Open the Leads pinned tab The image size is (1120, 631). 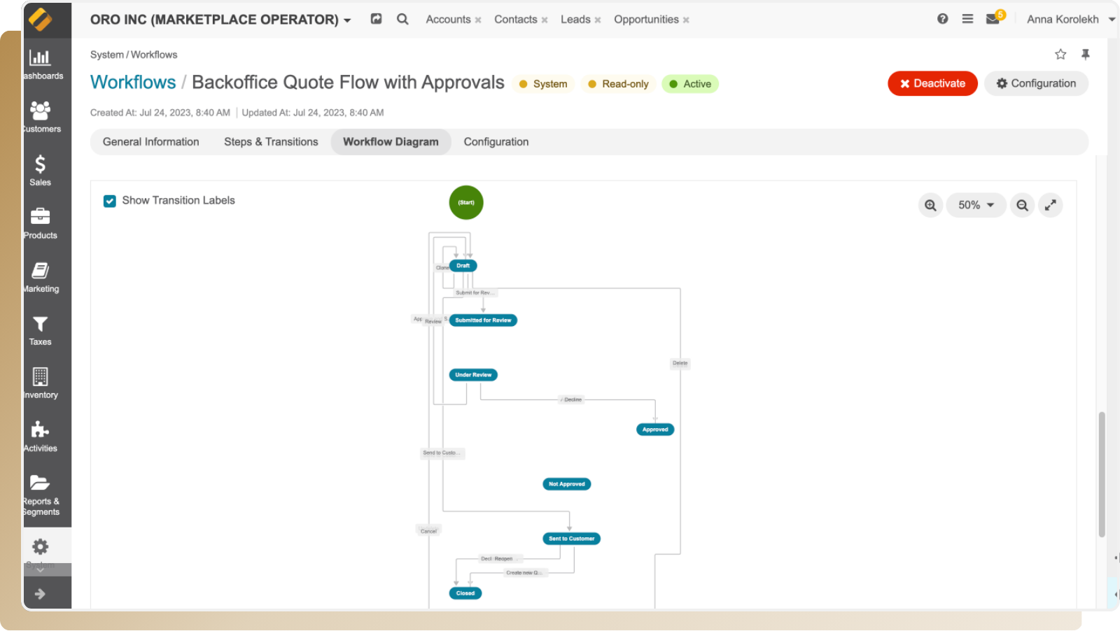[x=575, y=20]
